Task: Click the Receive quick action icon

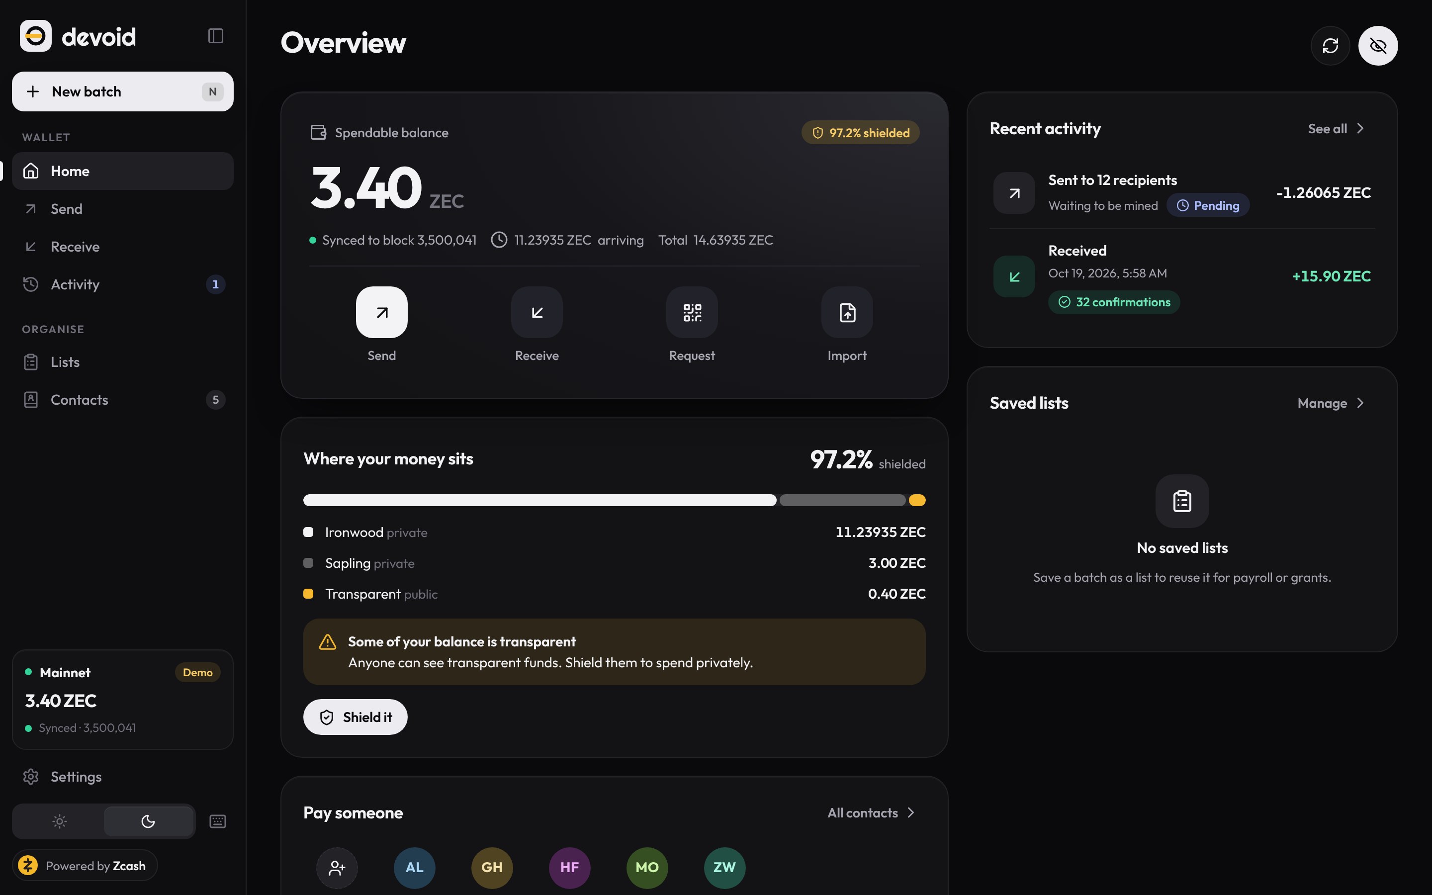Action: [537, 313]
